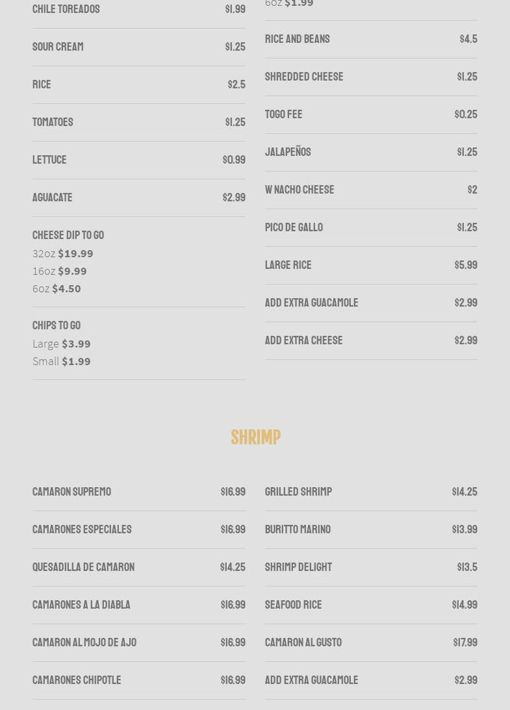Screen dimensions: 510x710
Task: Click the Buritto Marino item
Action: tap(298, 529)
